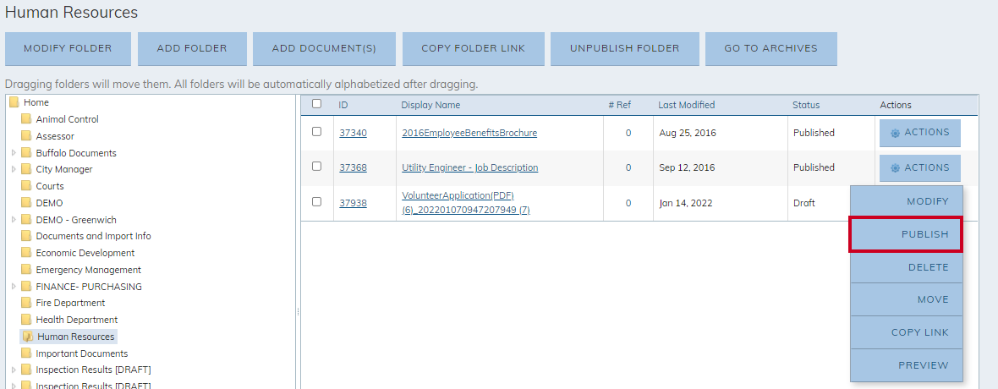998x389 pixels.
Task: Click the Unpublish Folder button
Action: coord(624,48)
